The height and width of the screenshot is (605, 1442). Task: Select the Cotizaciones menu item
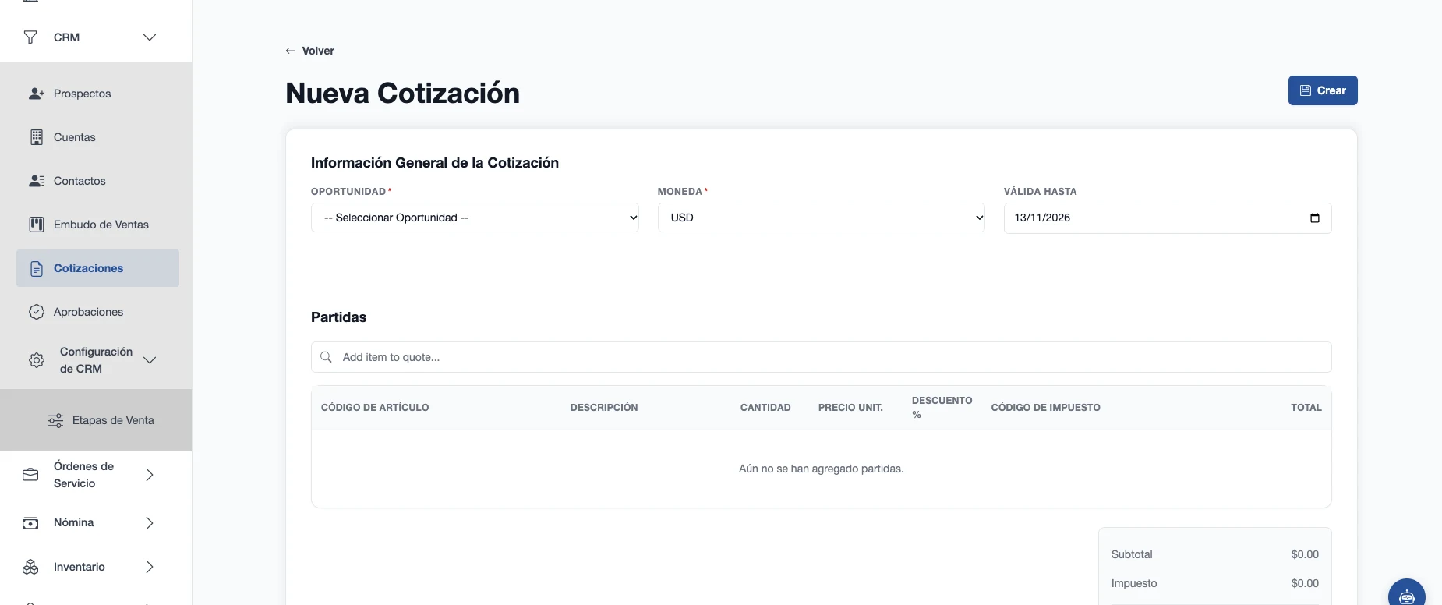97,268
